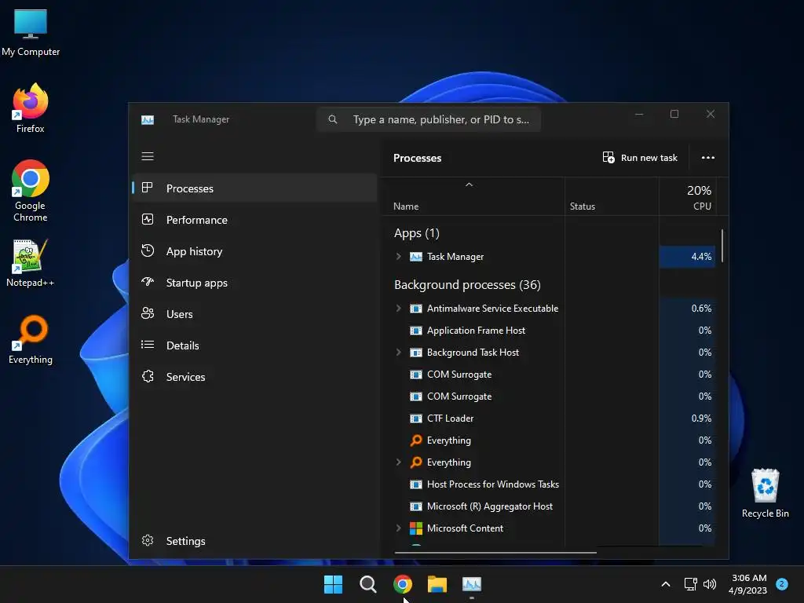Sort by the Name column header
The image size is (804, 603).
click(406, 206)
